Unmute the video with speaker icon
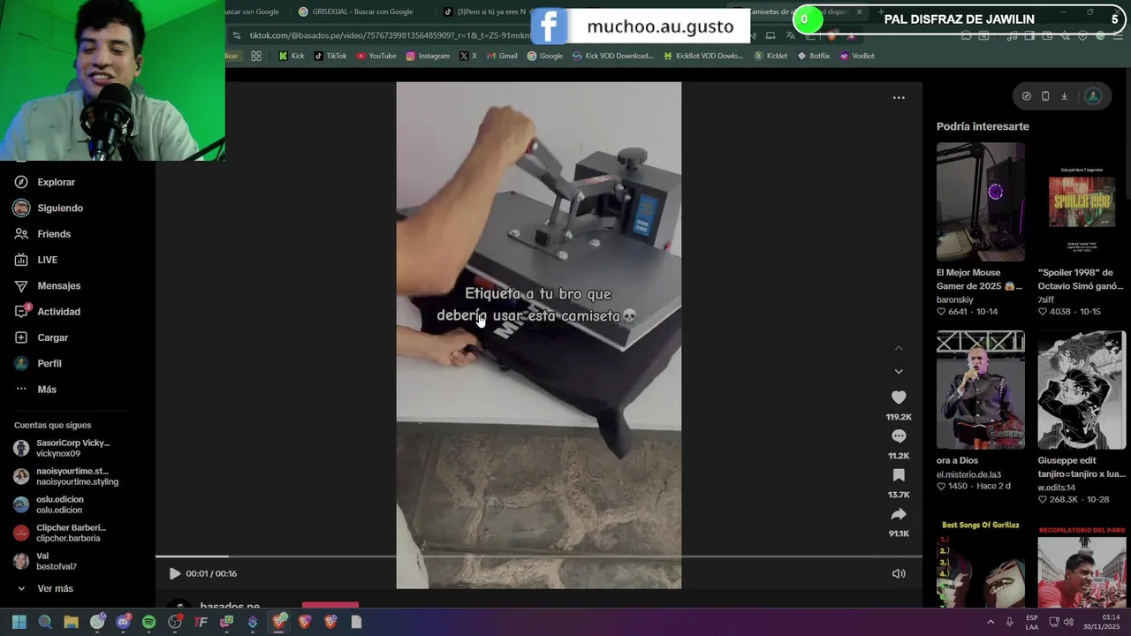The width and height of the screenshot is (1131, 636). pos(899,573)
